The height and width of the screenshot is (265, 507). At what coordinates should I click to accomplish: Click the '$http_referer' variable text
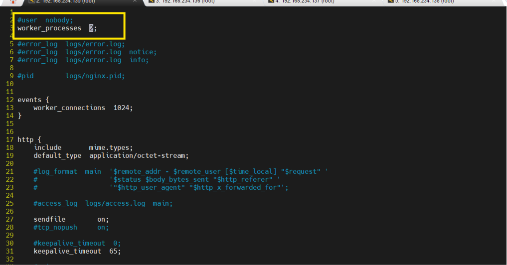(242, 179)
